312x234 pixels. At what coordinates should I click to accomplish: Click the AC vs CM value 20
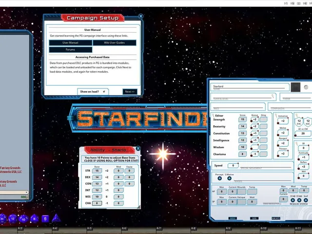[x=303, y=133]
